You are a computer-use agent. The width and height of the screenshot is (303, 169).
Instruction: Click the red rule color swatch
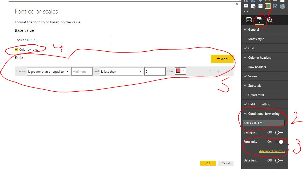click(178, 71)
